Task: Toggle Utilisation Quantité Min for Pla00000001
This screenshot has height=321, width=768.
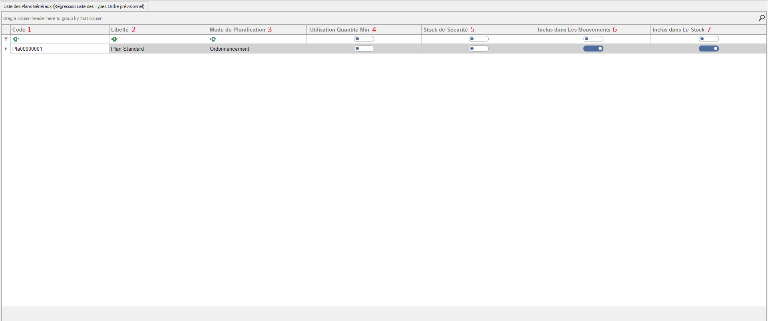Action: pyautogui.click(x=364, y=49)
